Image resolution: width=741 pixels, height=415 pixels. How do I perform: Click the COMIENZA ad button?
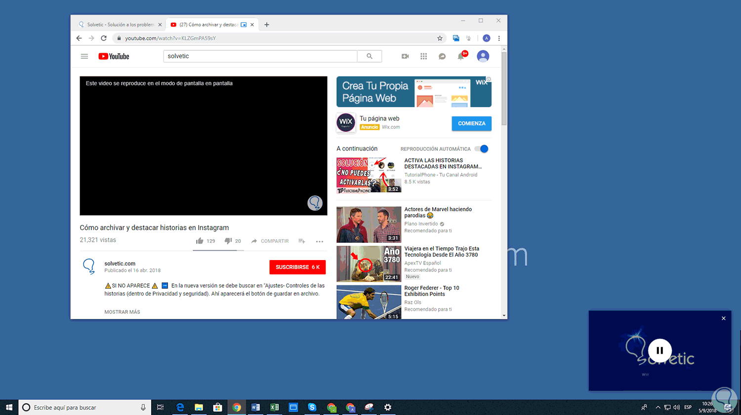[x=471, y=123]
